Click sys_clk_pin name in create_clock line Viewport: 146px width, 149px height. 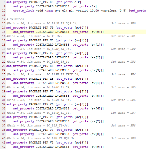pos(65,11)
